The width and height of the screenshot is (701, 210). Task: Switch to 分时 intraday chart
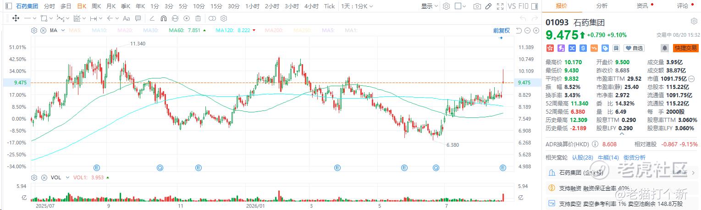click(x=49, y=6)
